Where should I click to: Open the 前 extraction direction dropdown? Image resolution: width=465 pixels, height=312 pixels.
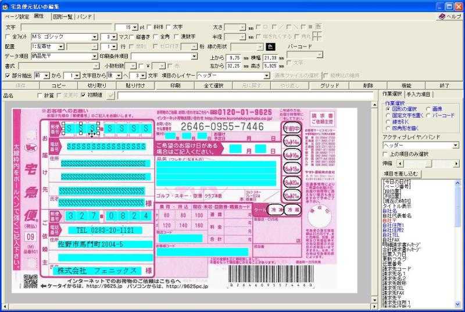(x=46, y=76)
